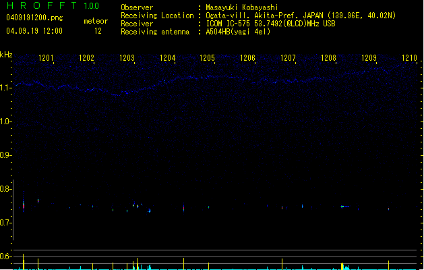The width and height of the screenshot is (424, 270).
Task: Click the 1201 time axis marker
Action: click(46, 57)
